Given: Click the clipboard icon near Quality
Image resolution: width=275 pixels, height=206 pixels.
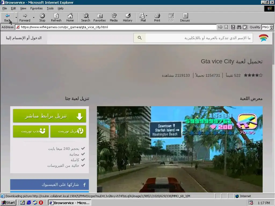Looking at the screenshot, I should (245, 27).
